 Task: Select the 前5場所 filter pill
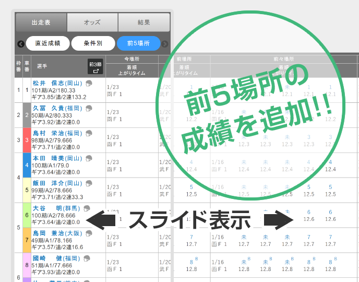tap(138, 43)
